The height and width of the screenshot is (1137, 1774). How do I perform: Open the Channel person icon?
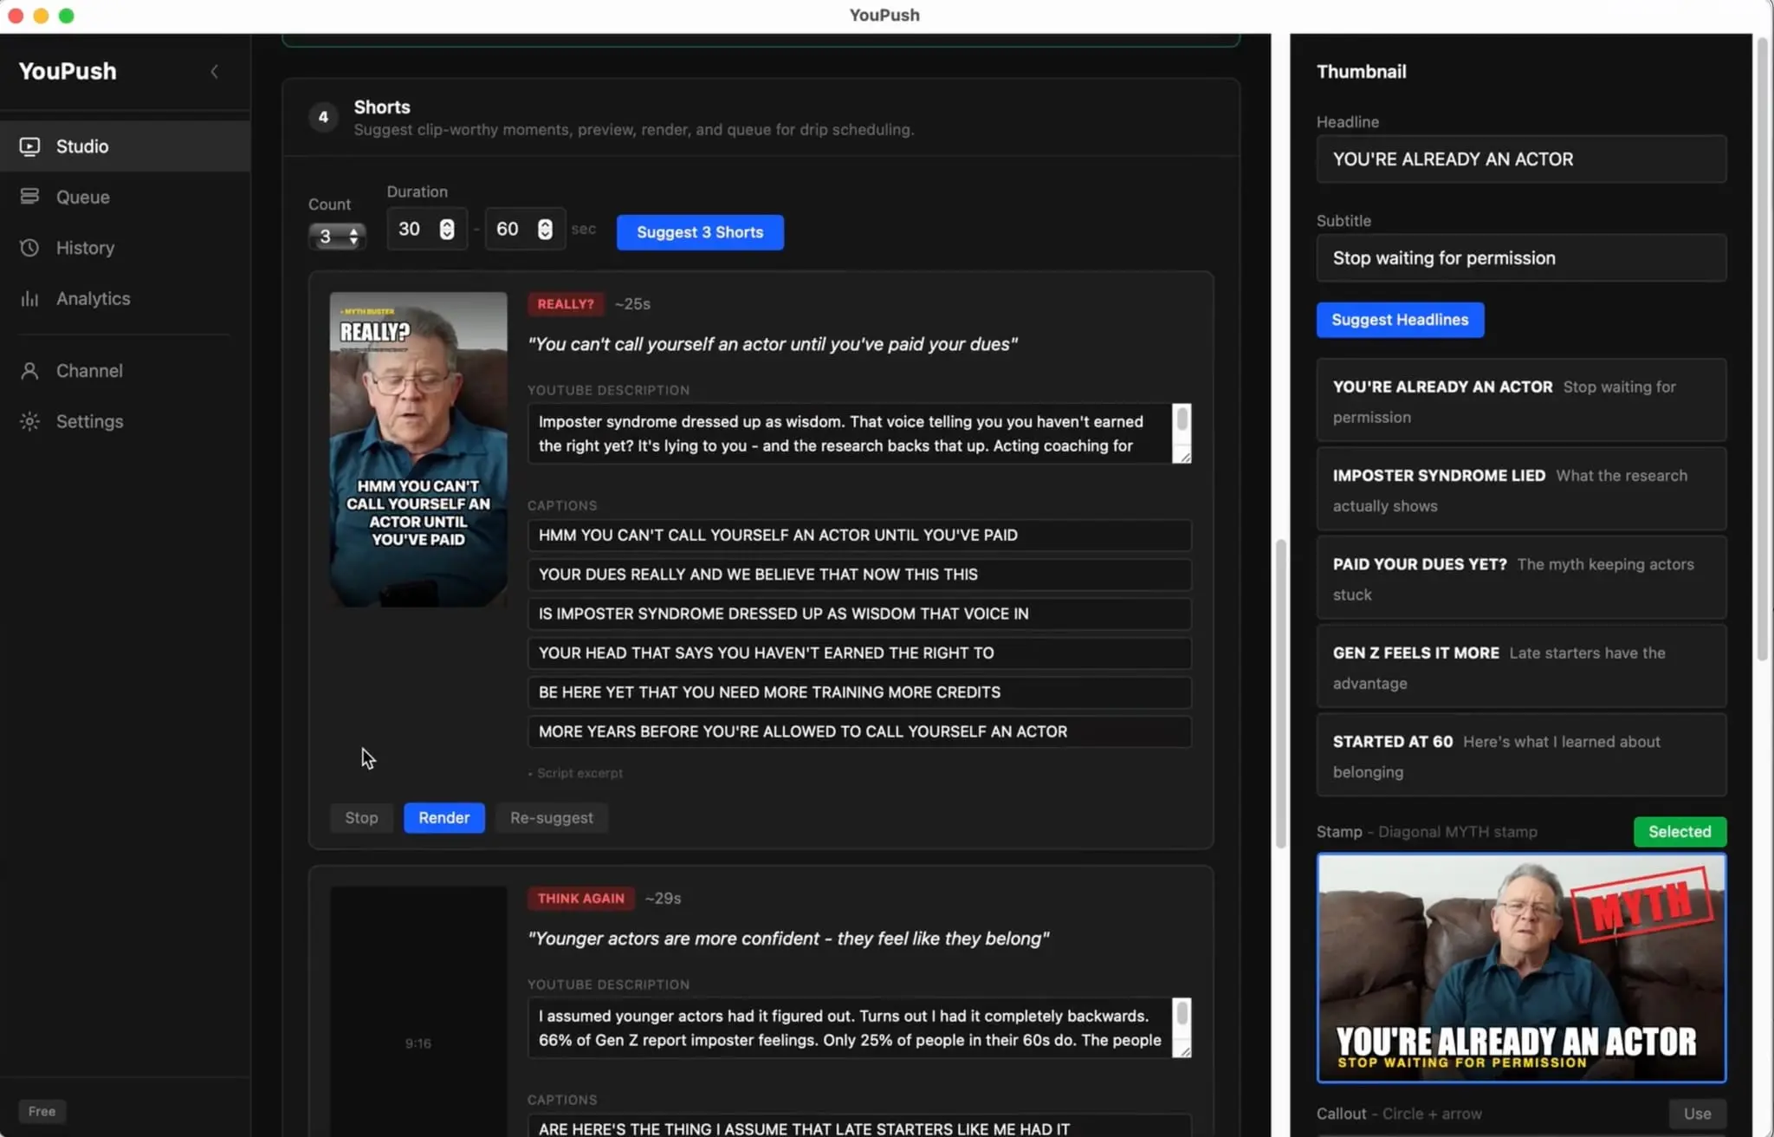[29, 371]
